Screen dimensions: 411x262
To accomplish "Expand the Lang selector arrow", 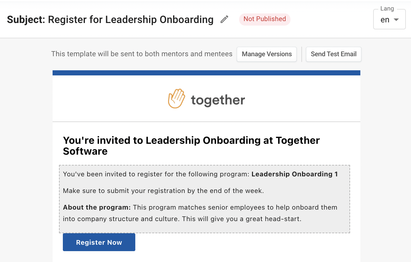I will point(396,20).
